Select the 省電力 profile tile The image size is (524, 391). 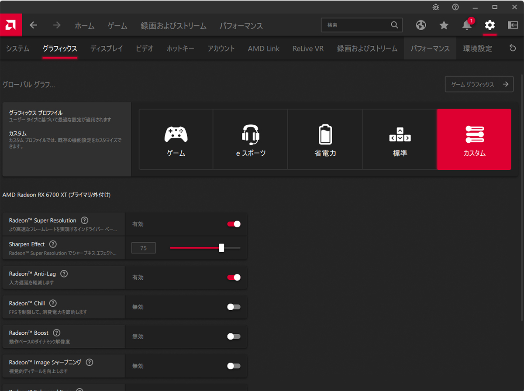click(325, 139)
